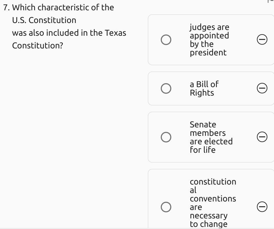Eliminate the 'a Bill of Rights' choice
The height and width of the screenshot is (229, 274).
pyautogui.click(x=262, y=88)
